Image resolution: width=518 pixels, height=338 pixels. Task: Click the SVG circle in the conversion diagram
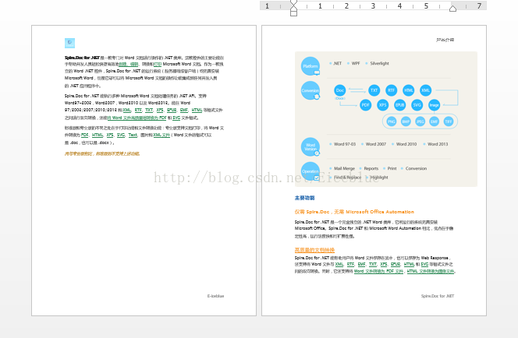pos(417,105)
